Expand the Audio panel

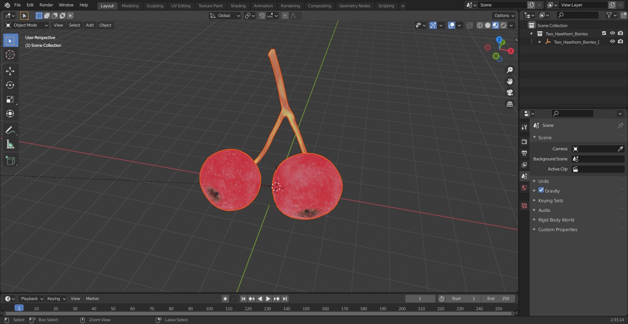point(544,210)
